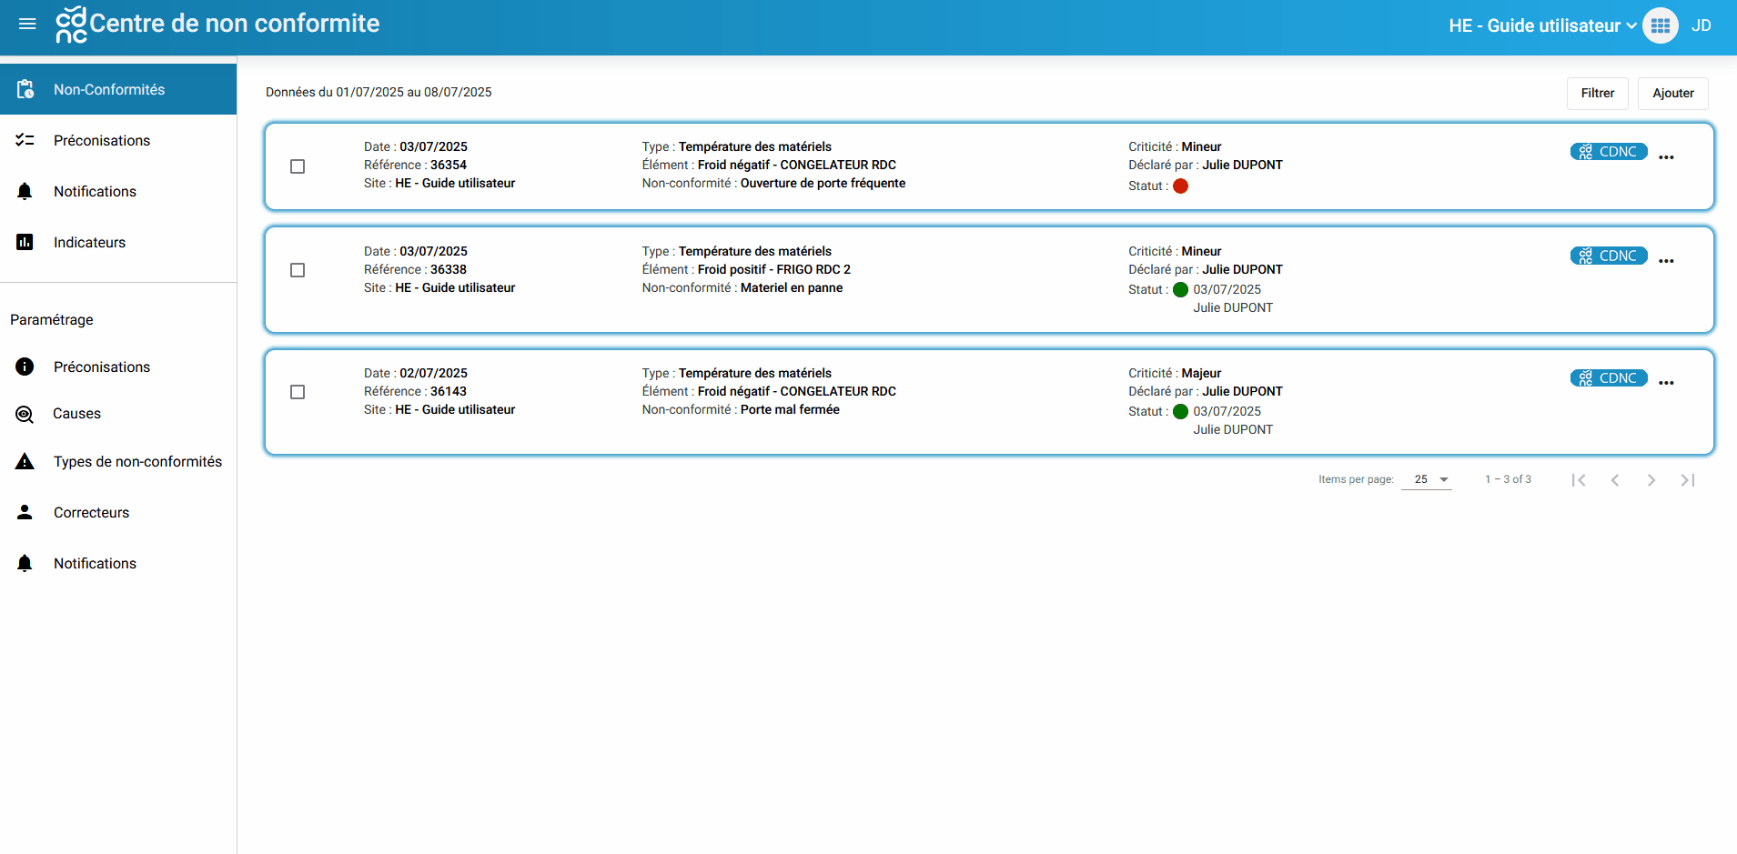Click the text Porte mal fermée
This screenshot has width=1737, height=854.
pos(790,409)
